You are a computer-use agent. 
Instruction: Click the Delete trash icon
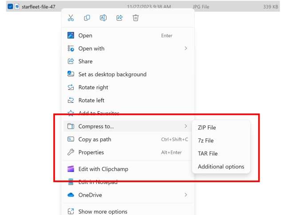136,18
